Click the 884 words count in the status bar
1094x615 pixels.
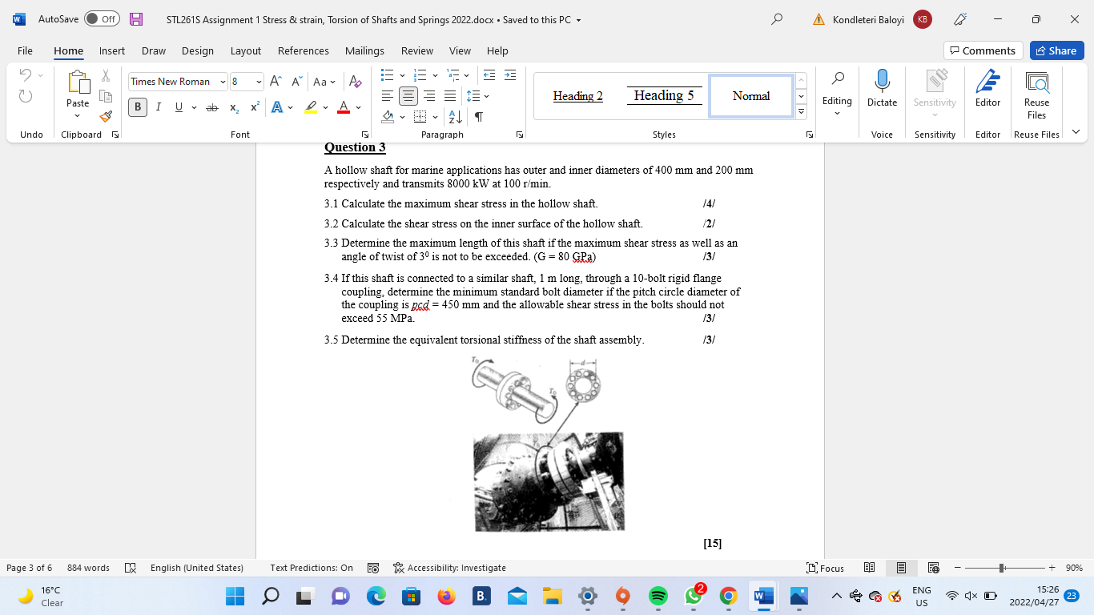click(88, 568)
